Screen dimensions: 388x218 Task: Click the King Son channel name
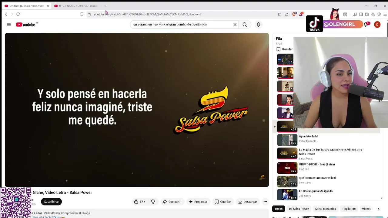click(304, 169)
